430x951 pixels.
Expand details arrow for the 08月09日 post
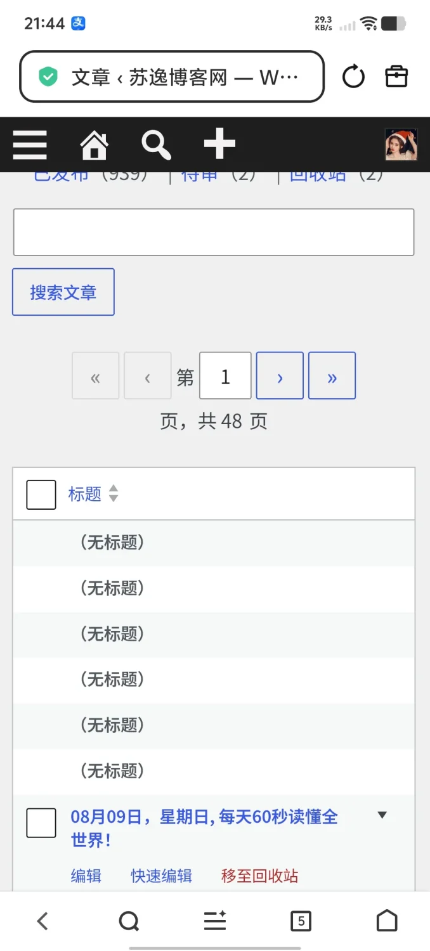pyautogui.click(x=382, y=815)
